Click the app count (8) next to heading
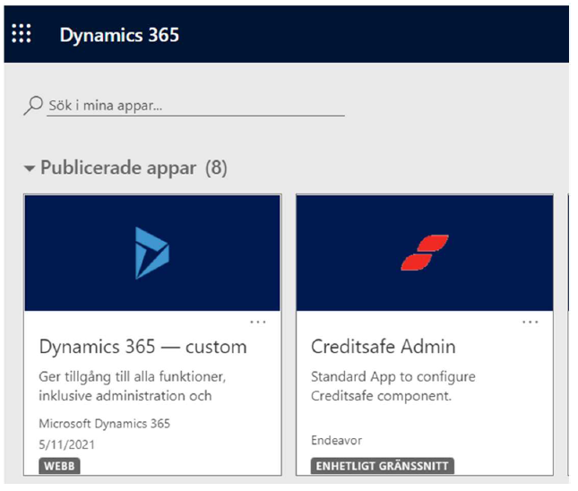 pyautogui.click(x=217, y=168)
